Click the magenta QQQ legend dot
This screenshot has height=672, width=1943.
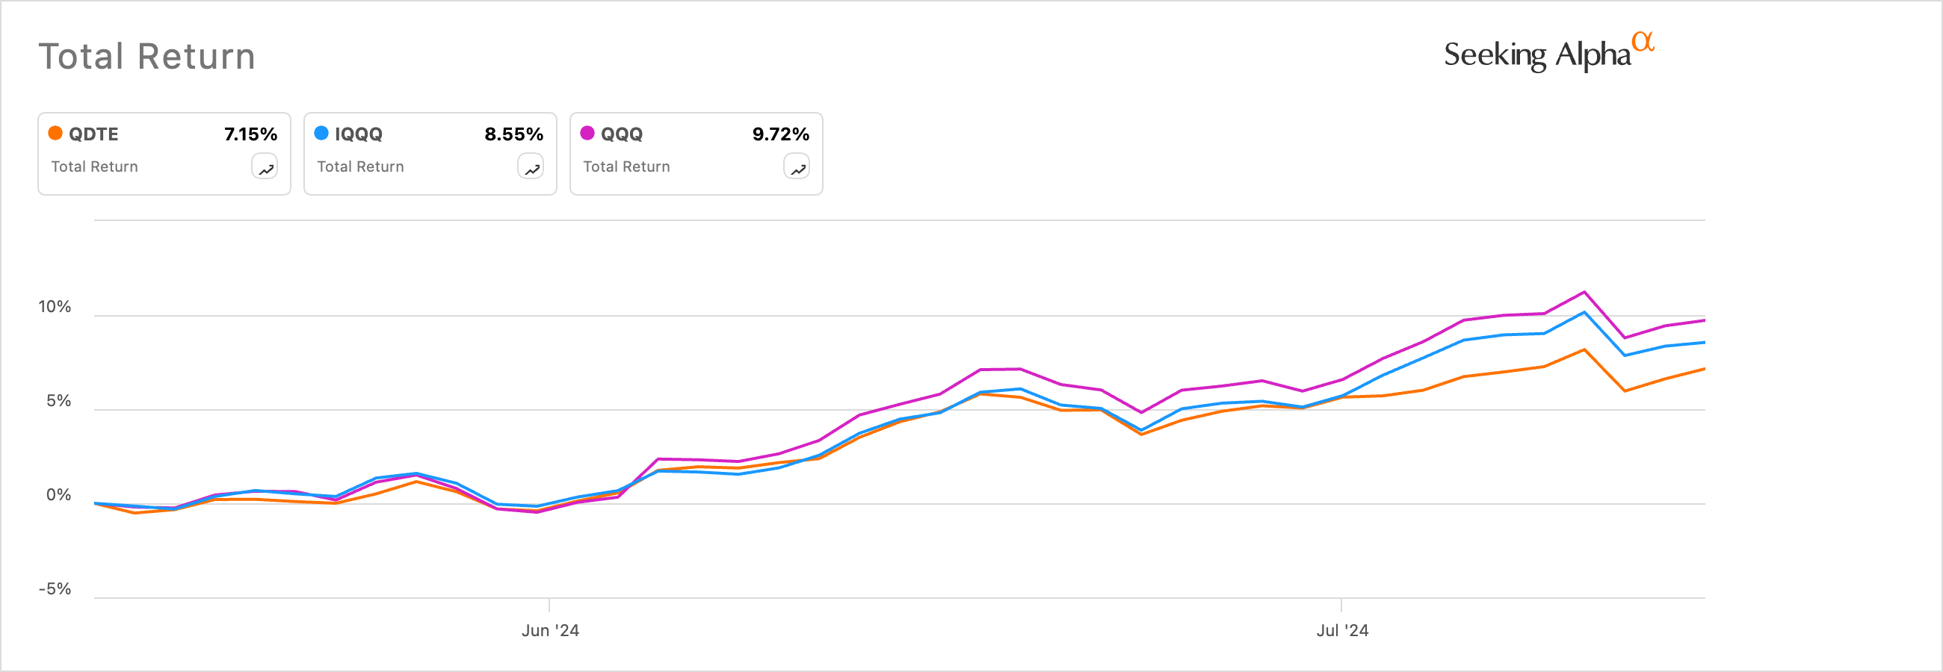pyautogui.click(x=587, y=134)
